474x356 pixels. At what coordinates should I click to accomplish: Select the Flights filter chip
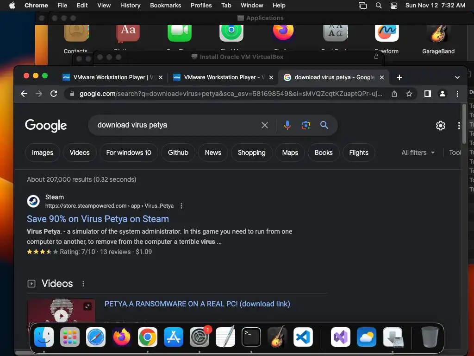pyautogui.click(x=359, y=153)
